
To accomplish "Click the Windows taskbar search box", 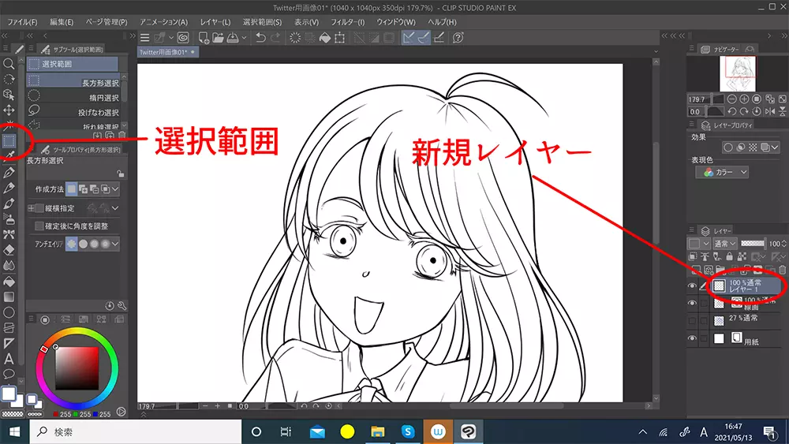I will coord(136,431).
